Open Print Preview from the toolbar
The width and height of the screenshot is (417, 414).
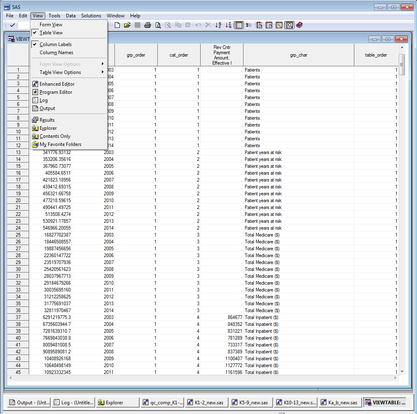tap(158, 25)
